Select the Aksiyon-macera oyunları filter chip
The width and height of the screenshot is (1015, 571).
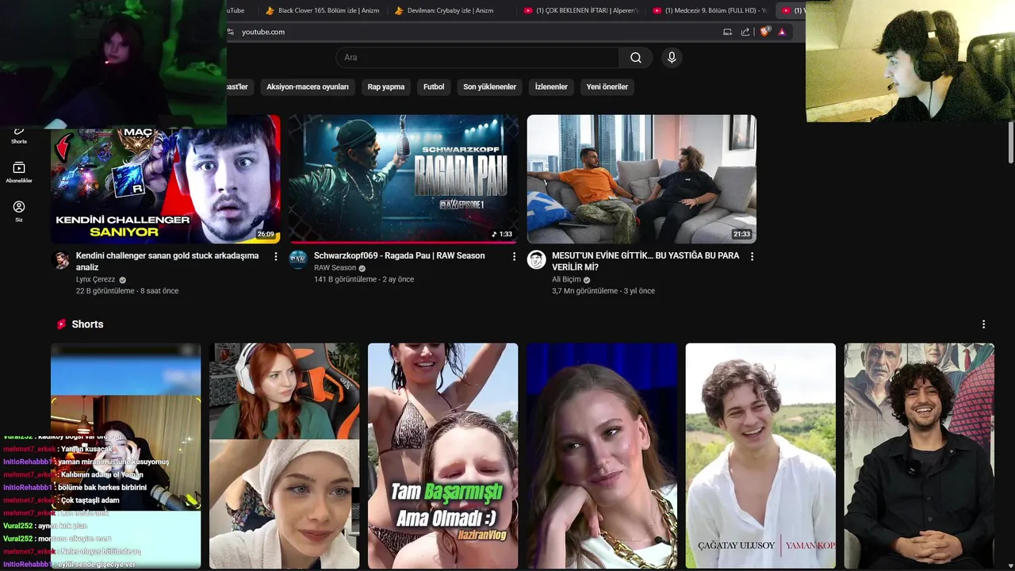click(308, 87)
